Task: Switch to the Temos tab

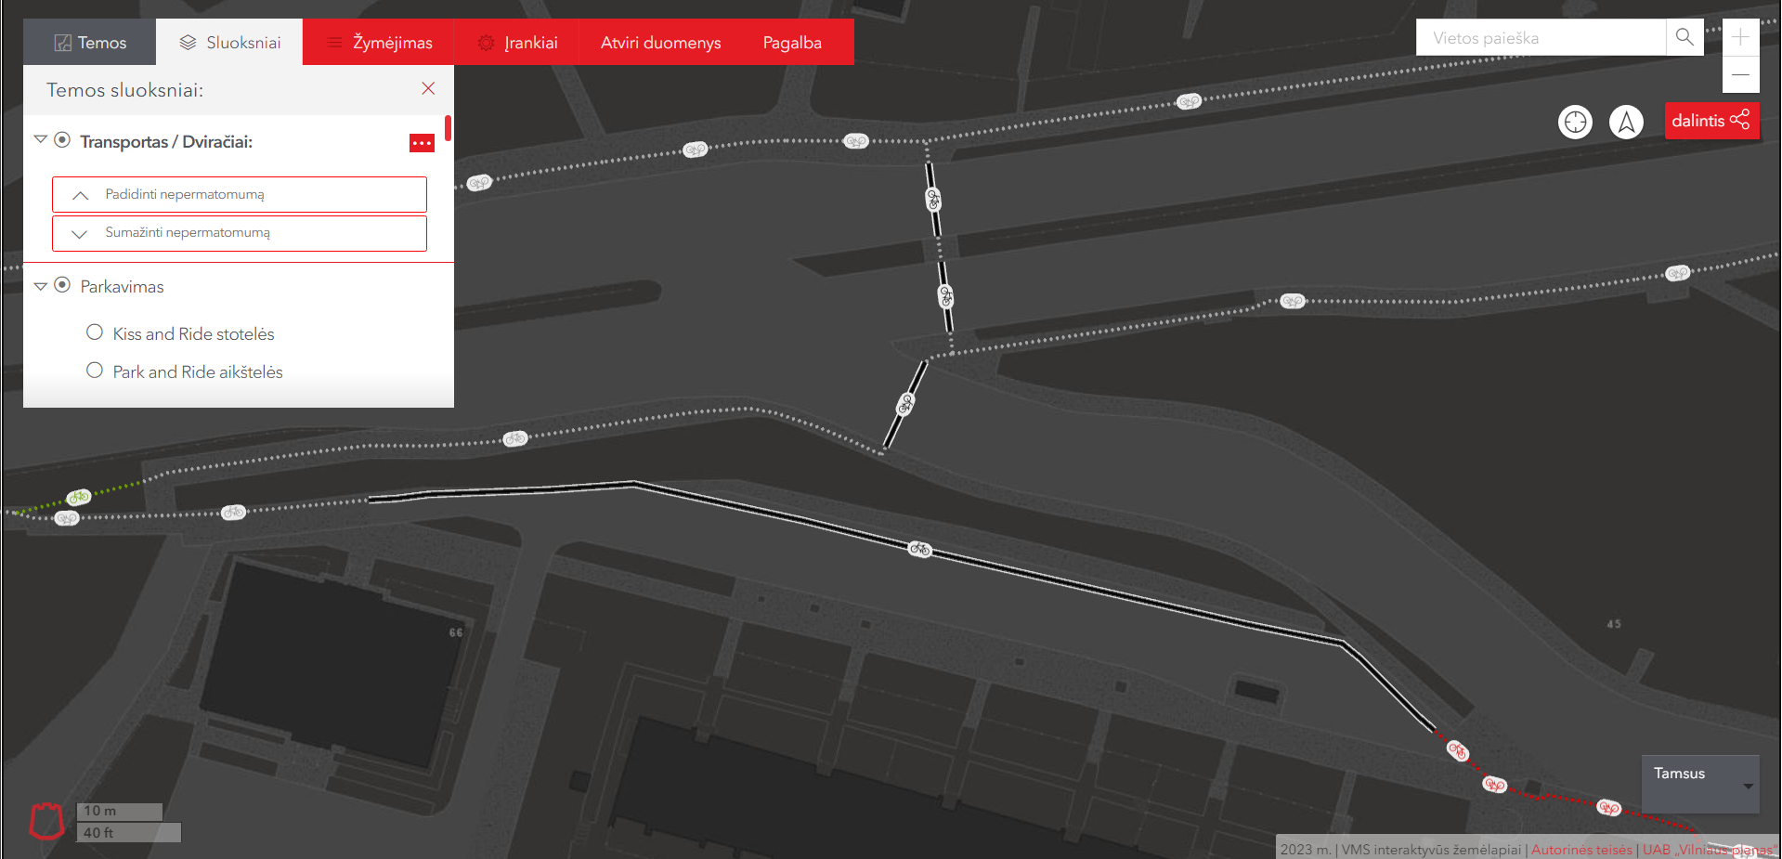Action: pos(90,43)
